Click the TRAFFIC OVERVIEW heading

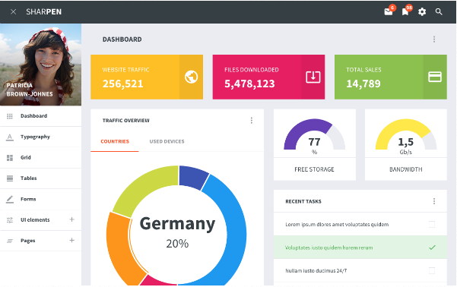126,121
